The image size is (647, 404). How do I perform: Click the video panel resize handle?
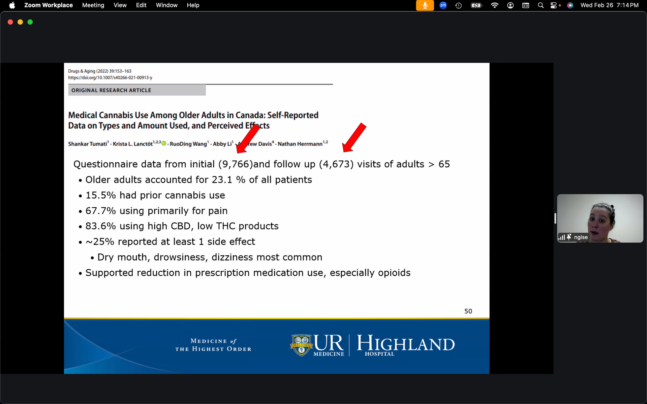pyautogui.click(x=555, y=218)
